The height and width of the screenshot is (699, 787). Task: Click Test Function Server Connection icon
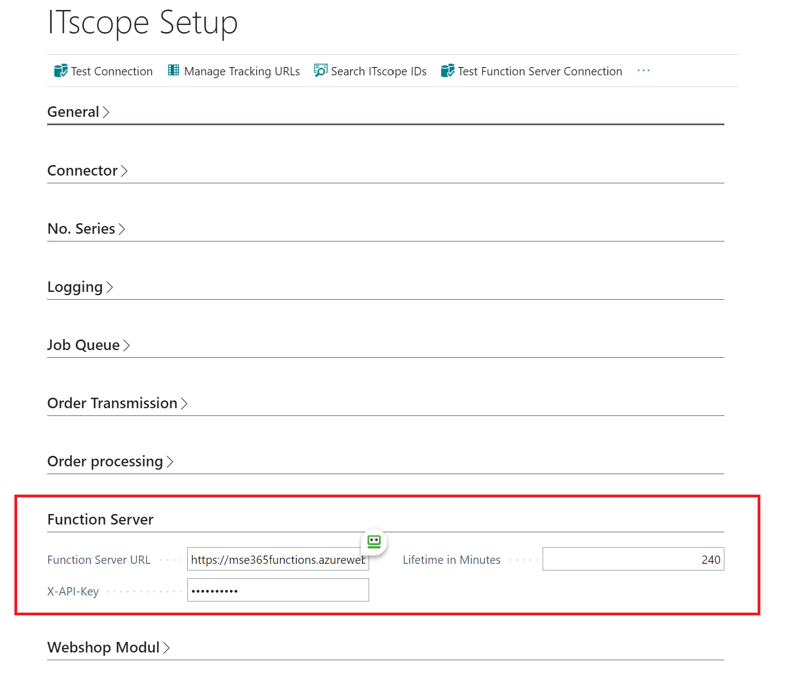click(x=447, y=70)
